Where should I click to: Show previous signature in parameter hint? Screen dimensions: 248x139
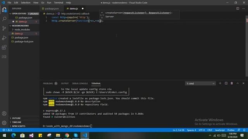point(102,13)
